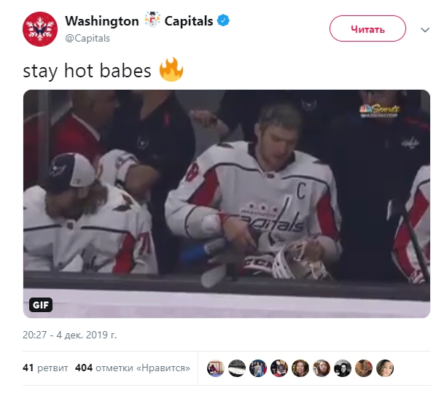444x396 pixels.
Task: Open the last liker's avatar
Action: pos(385,368)
